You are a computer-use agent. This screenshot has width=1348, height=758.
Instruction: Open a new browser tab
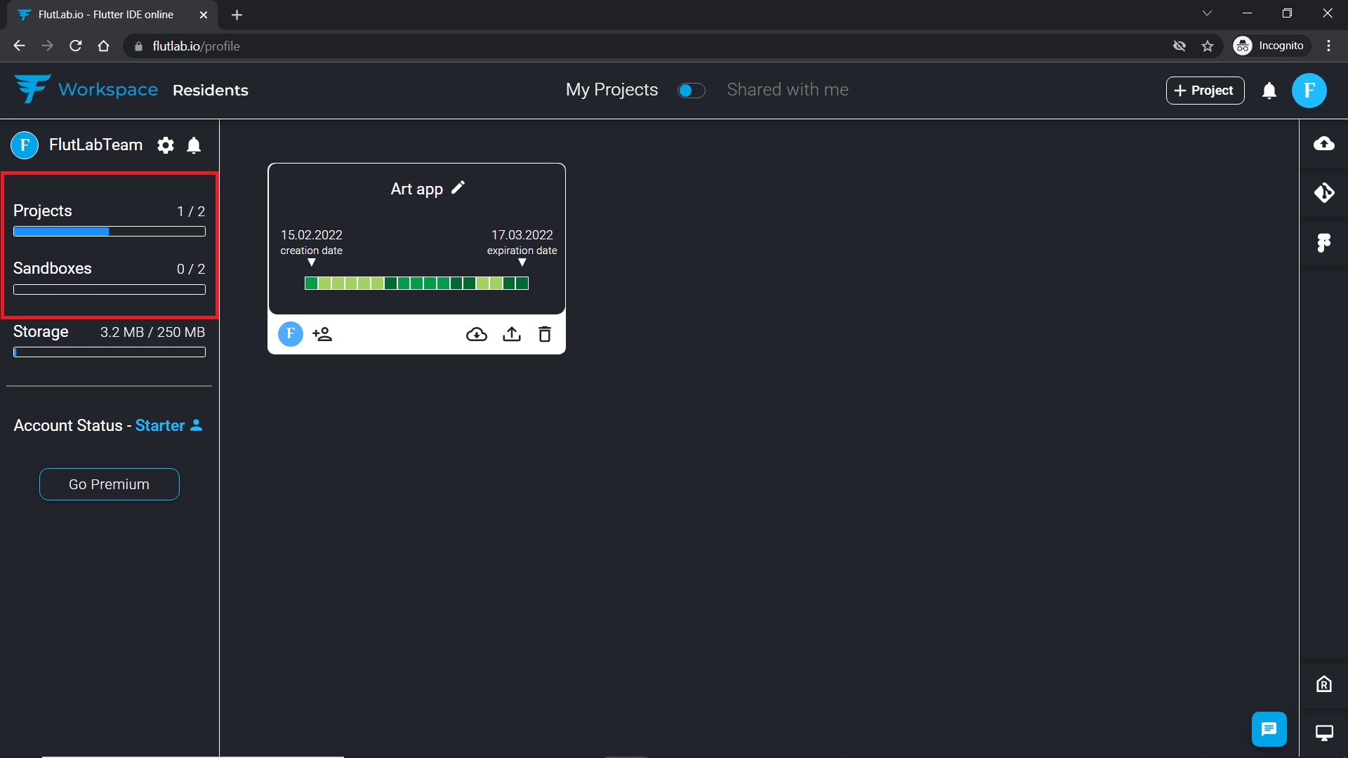[x=237, y=15]
